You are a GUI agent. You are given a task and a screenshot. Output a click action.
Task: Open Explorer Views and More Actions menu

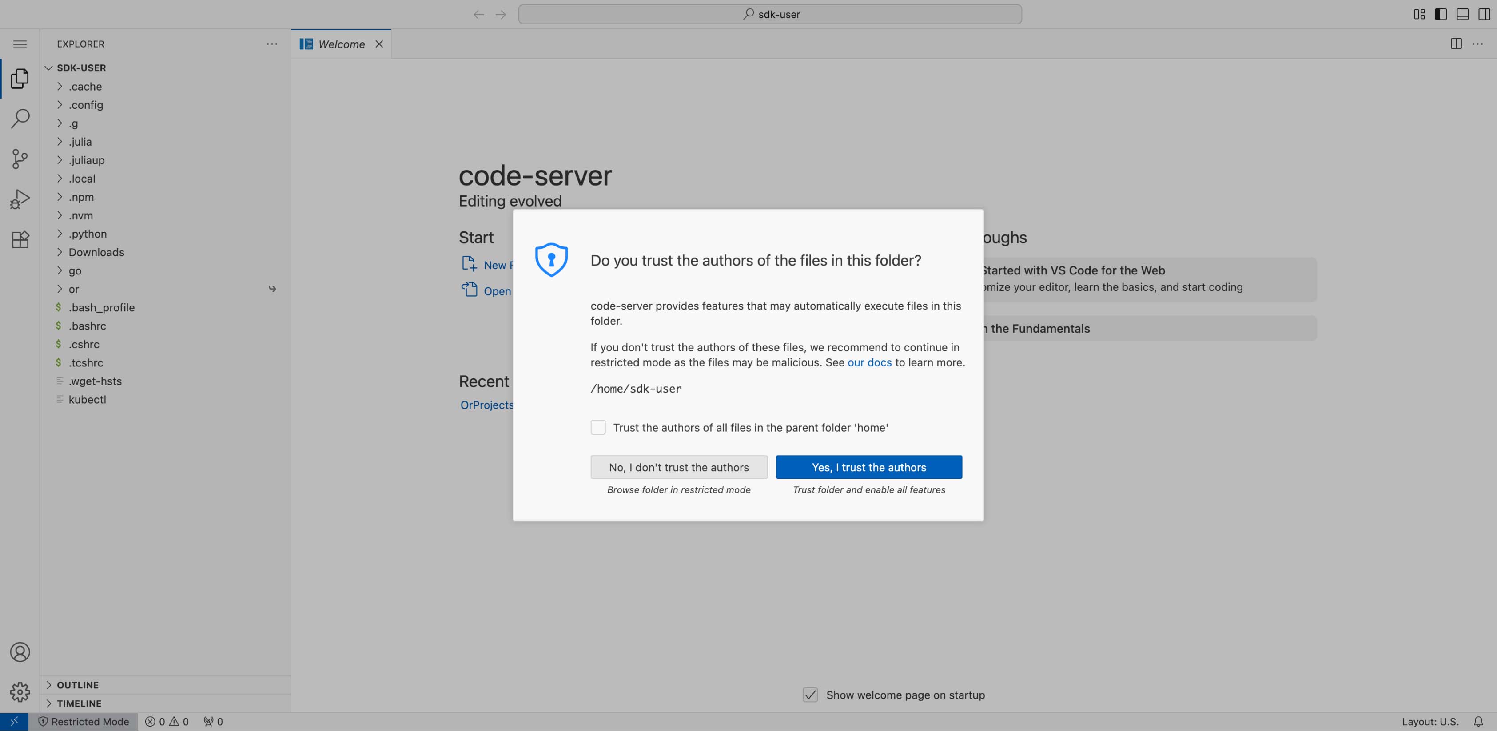point(272,44)
